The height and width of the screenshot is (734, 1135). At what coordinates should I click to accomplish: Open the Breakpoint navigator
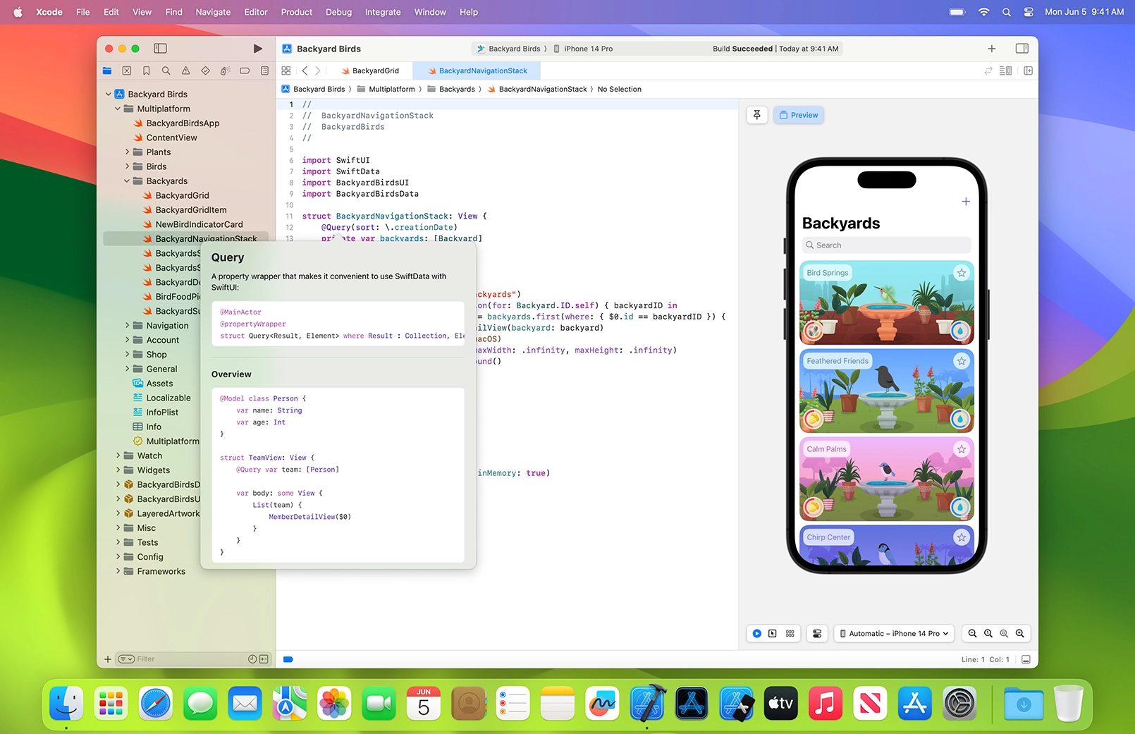point(245,71)
